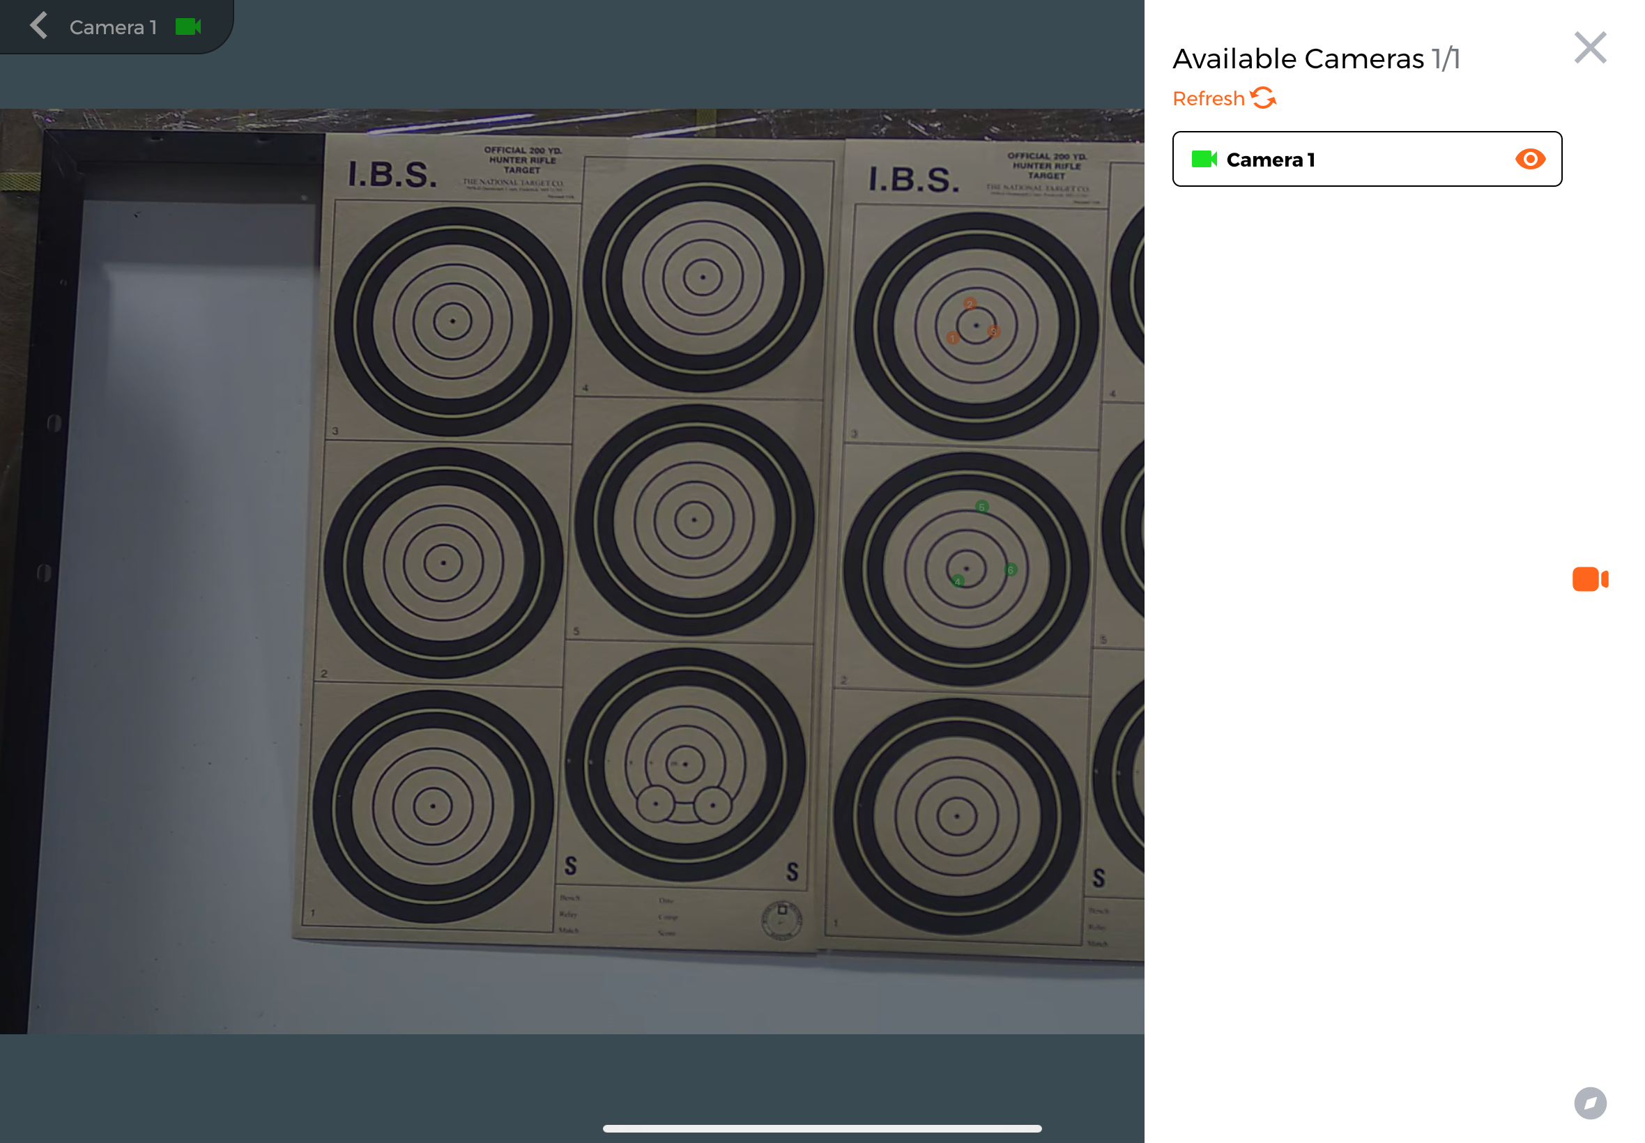Select orange shot marker number 2
Screen dimensions: 1645x1143
click(969, 304)
